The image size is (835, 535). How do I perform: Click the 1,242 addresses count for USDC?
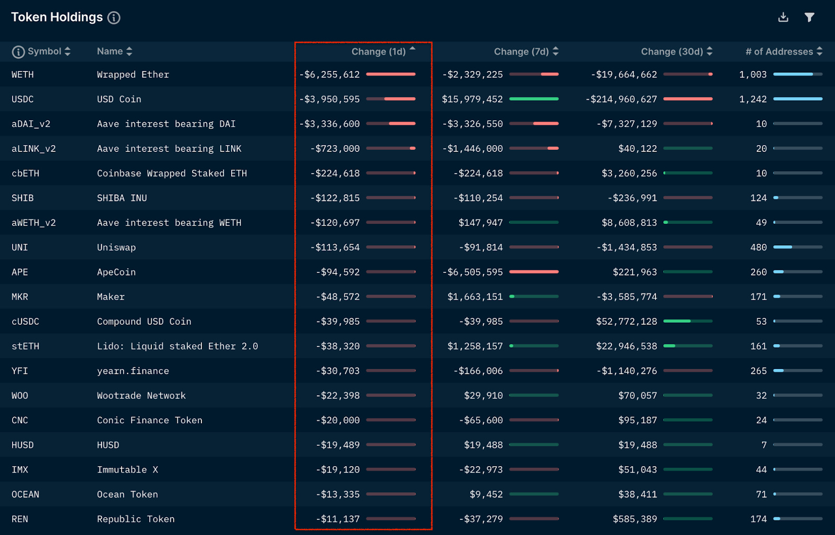753,99
